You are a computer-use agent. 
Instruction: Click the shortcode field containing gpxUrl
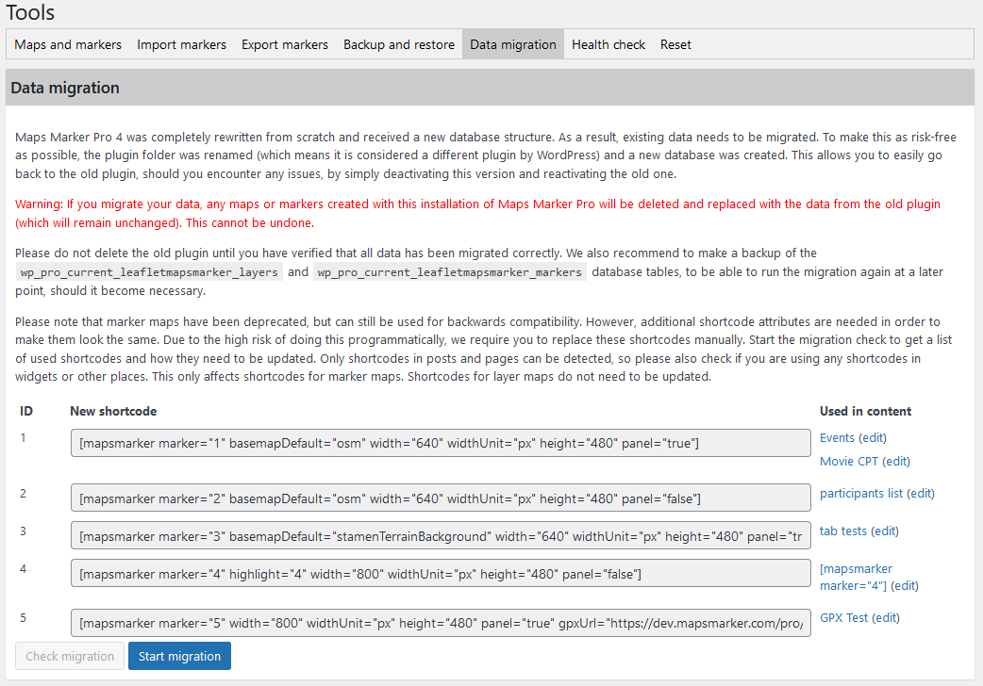pos(441,623)
